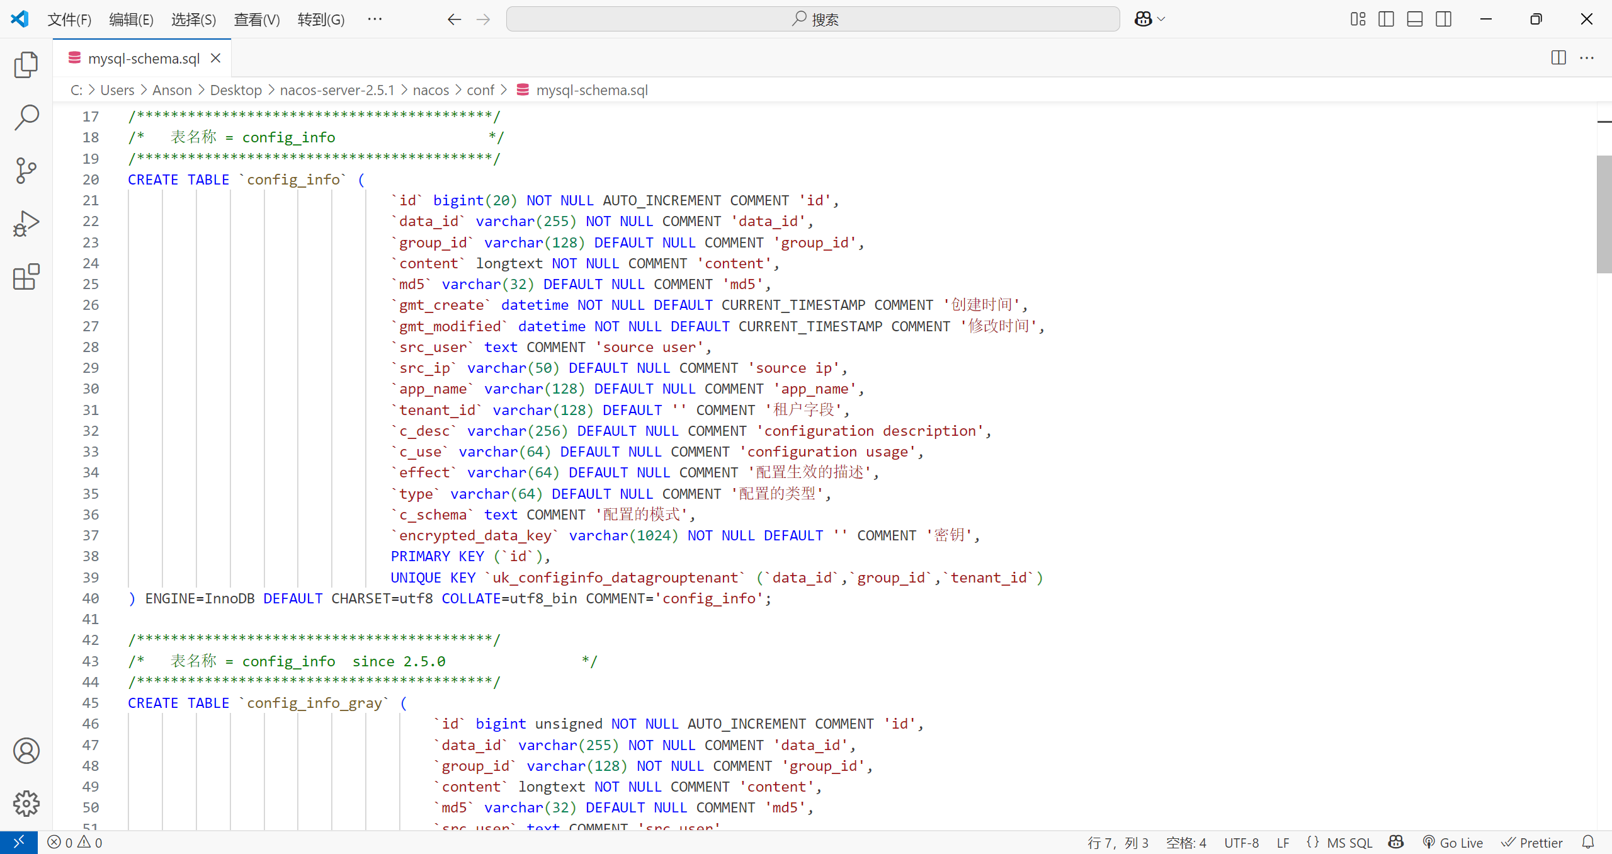The height and width of the screenshot is (854, 1612).
Task: Expand the Copilot dropdown chevron
Action: (x=1162, y=19)
